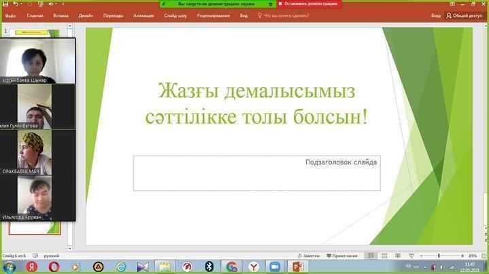
Task: Click Ильясова Аружан video tile
Action: 37,199
